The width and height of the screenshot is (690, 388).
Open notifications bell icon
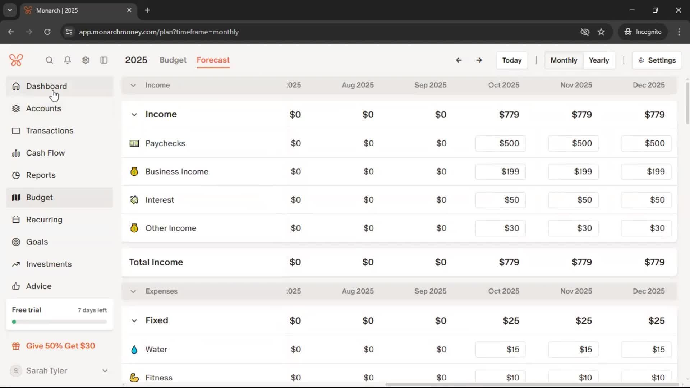(x=67, y=60)
